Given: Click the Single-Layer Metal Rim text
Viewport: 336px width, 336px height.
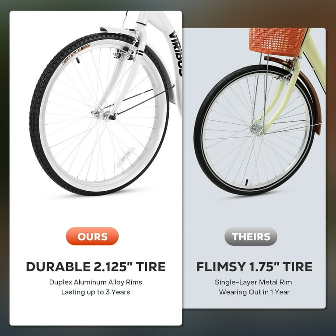Looking at the screenshot, I should [x=253, y=282].
